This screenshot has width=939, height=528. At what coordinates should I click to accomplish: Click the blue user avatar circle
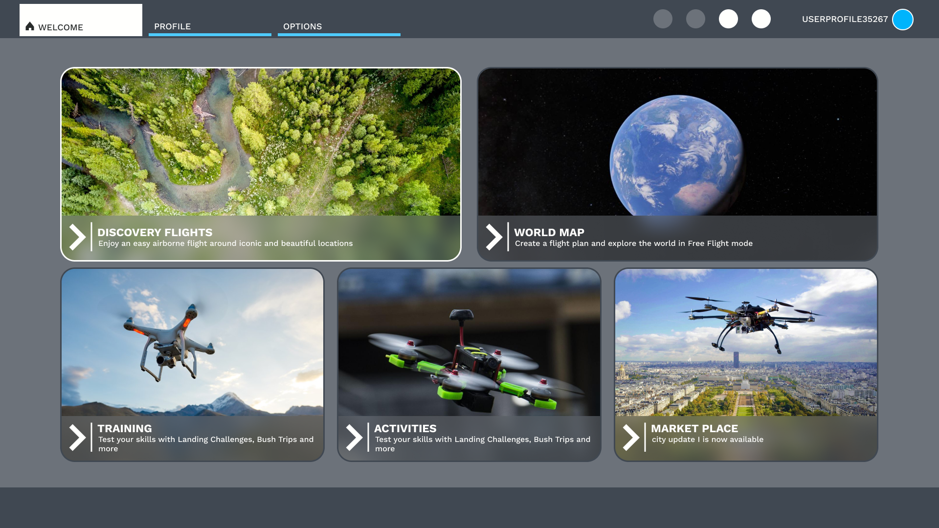pyautogui.click(x=902, y=20)
